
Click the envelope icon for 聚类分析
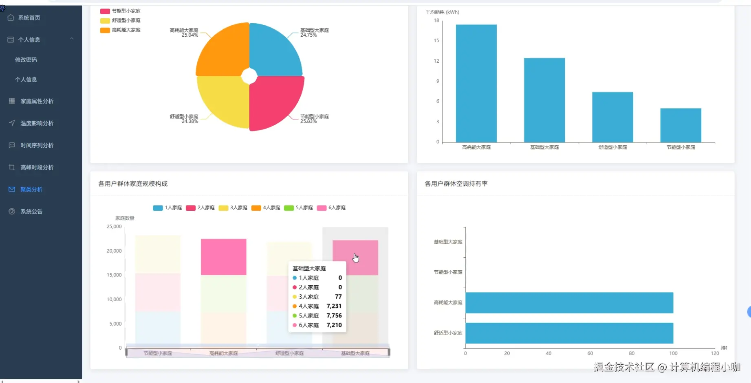click(x=12, y=189)
